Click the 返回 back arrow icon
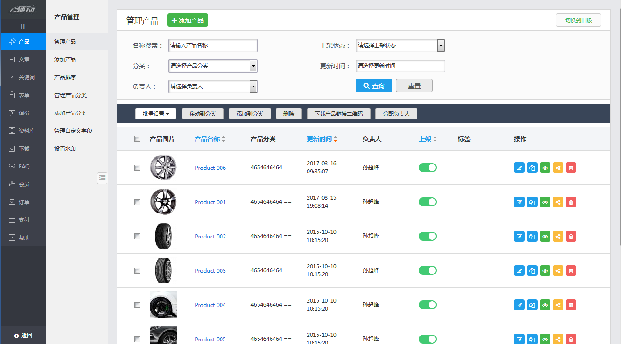The width and height of the screenshot is (621, 344). pos(17,336)
